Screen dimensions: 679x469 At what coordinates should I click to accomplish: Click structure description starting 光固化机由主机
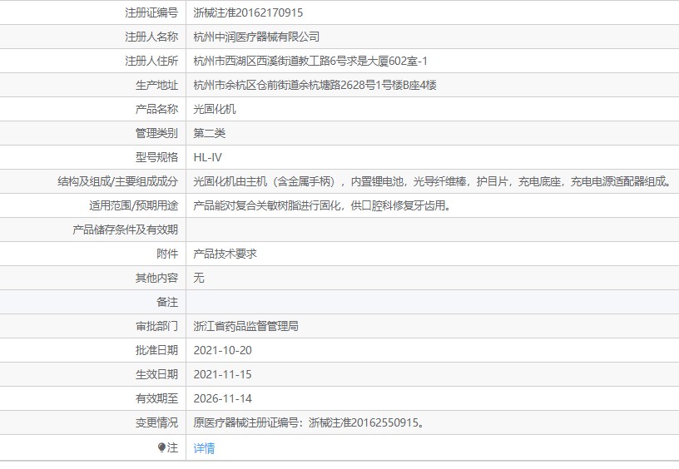pos(432,181)
